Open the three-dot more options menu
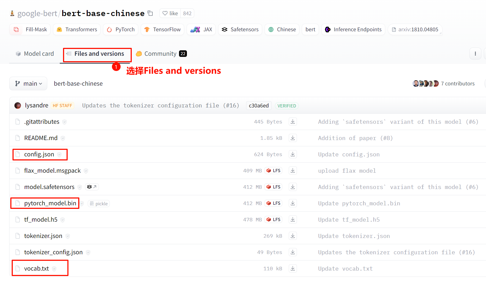The width and height of the screenshot is (486, 285). (475, 54)
